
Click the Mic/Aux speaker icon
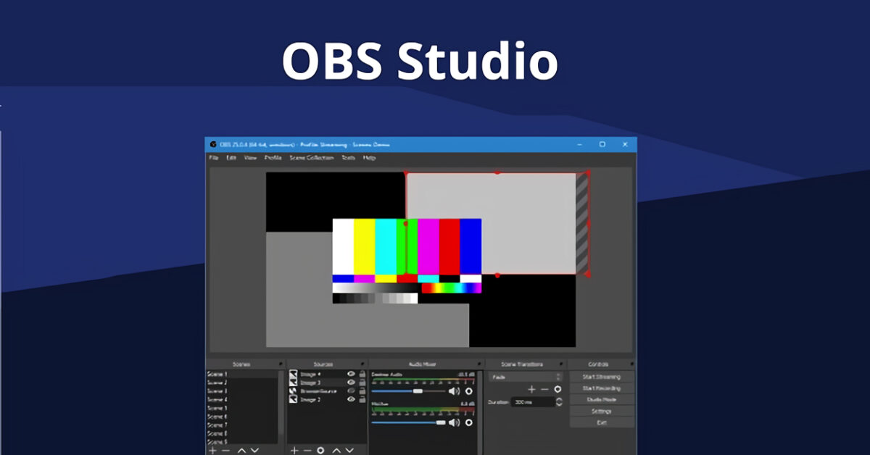pyautogui.click(x=453, y=421)
